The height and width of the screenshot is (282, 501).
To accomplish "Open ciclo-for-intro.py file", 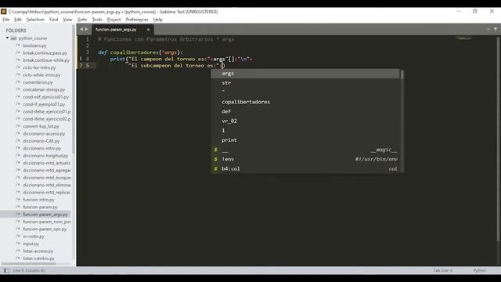I will coord(39,67).
